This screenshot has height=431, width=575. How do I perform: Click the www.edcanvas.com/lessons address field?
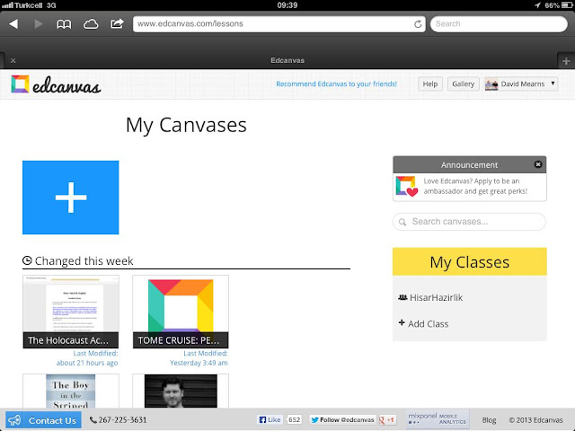279,24
